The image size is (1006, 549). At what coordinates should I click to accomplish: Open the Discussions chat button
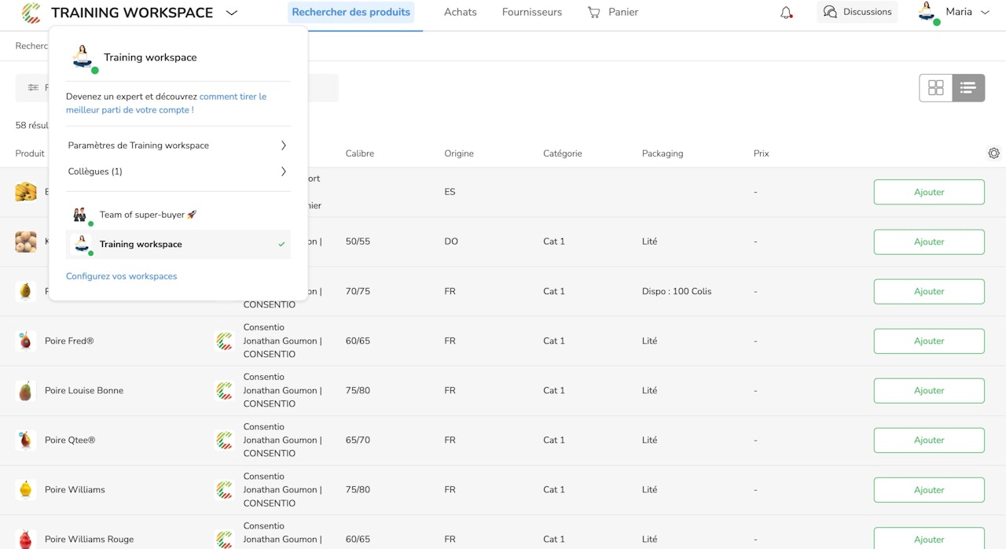[857, 12]
